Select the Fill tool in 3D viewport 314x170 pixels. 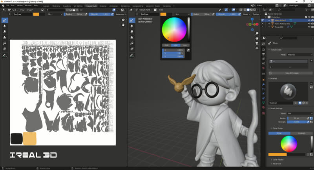pos(132,43)
